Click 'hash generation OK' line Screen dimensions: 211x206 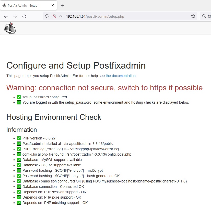point(71,176)
